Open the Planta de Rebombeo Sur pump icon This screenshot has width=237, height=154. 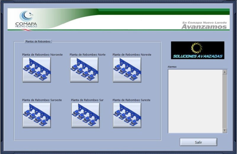coord(86,115)
